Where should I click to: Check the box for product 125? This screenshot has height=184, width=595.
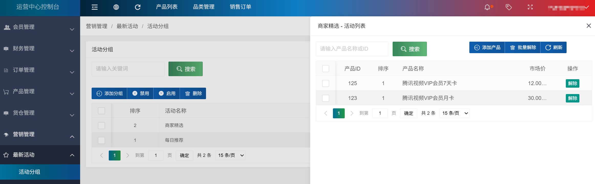(x=326, y=83)
